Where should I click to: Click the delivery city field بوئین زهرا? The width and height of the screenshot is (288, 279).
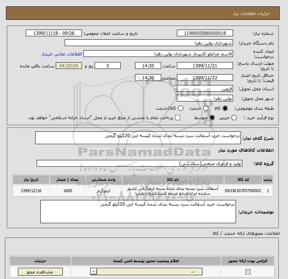coord(205,98)
